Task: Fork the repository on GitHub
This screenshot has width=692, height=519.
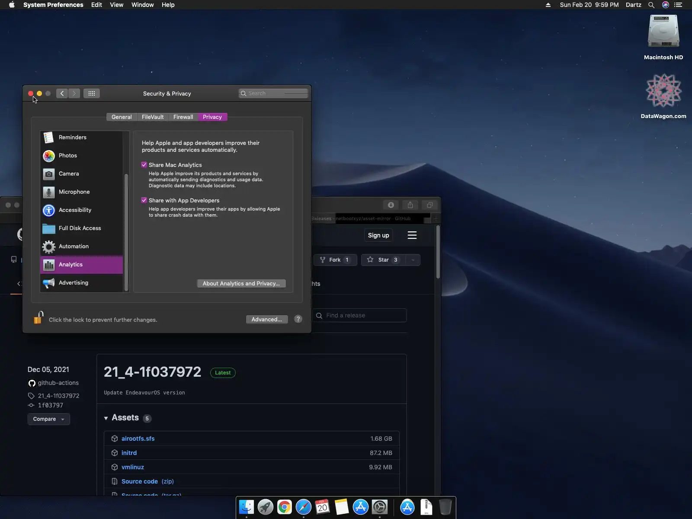Action: [x=335, y=260]
